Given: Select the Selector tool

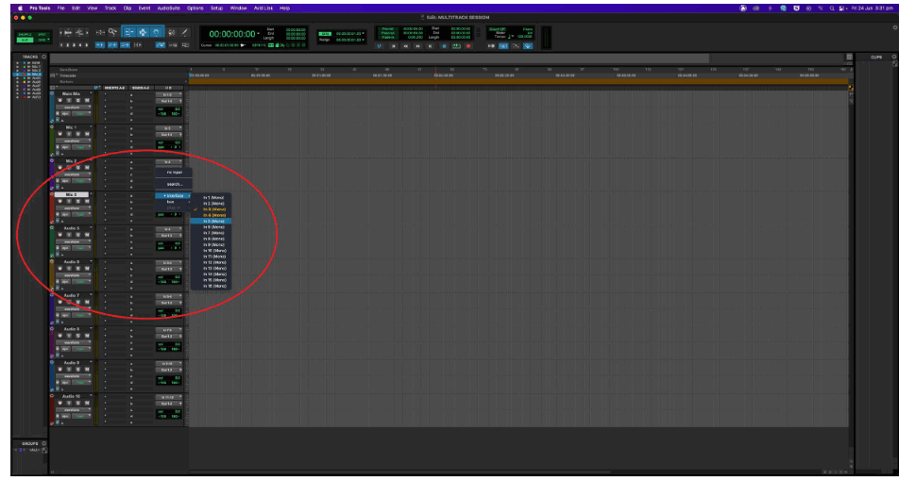Looking at the screenshot, I should click(x=143, y=31).
